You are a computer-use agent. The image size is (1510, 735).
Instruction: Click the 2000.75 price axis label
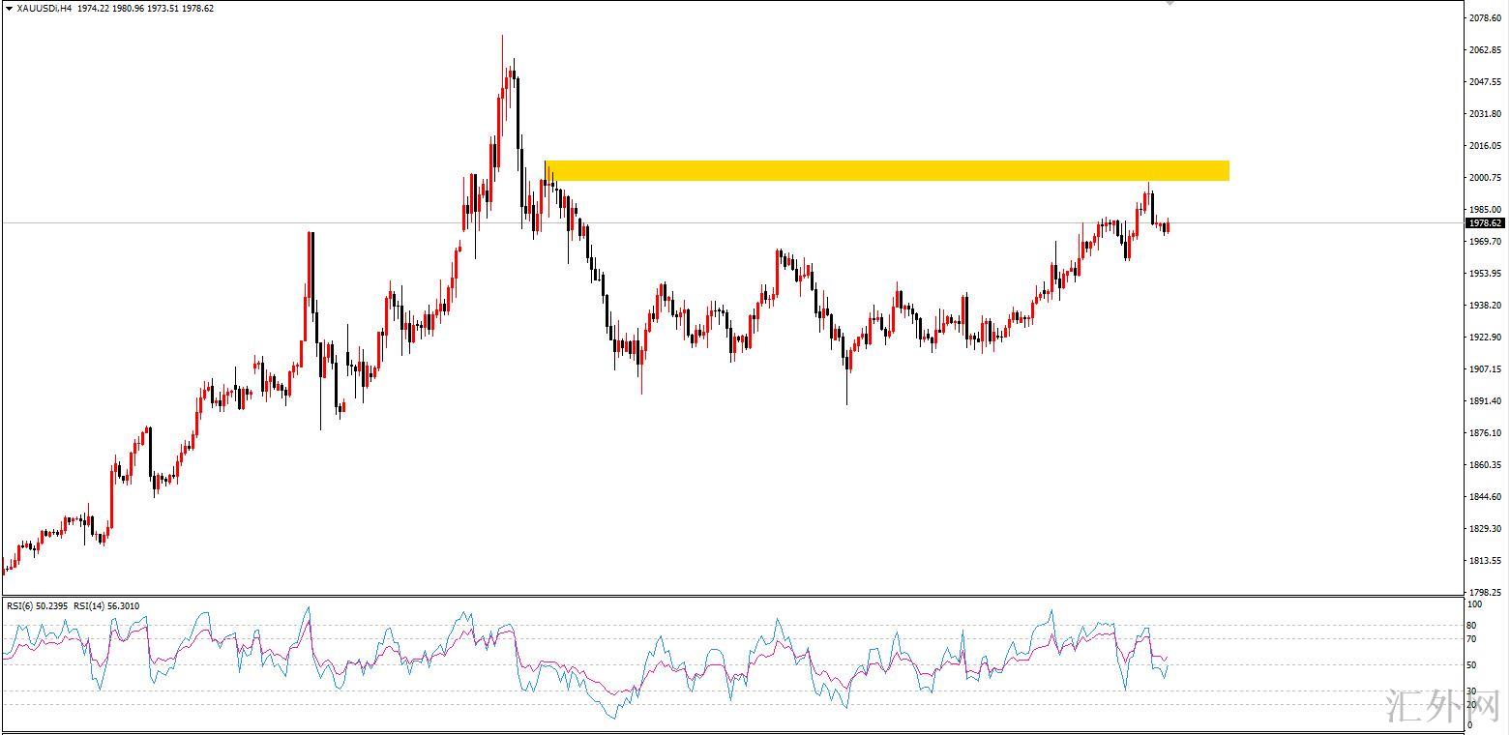[x=1485, y=178]
